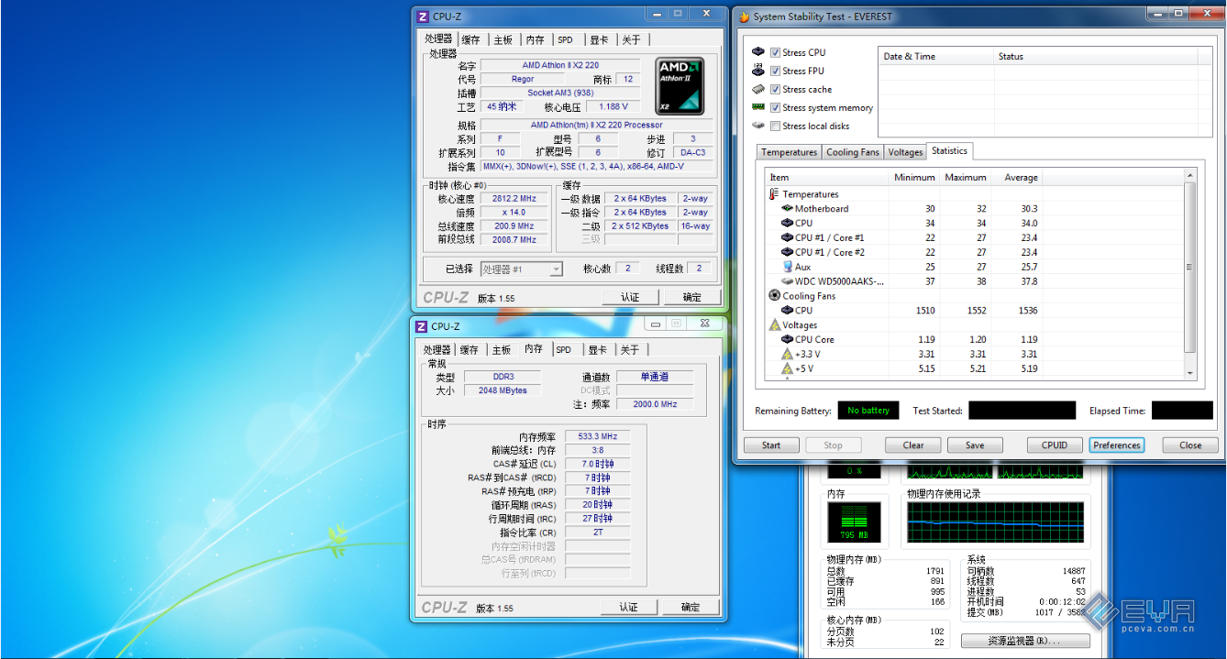The width and height of the screenshot is (1227, 659).
Task: Click the thermometer icon of Temperatures group
Action: [775, 194]
